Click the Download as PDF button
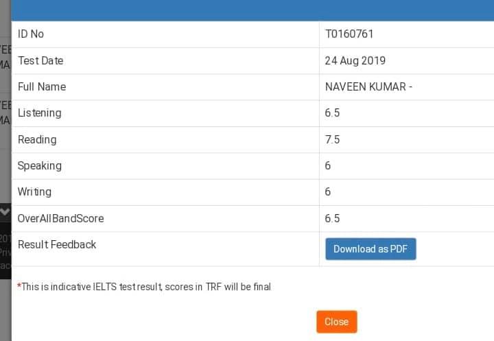494x341 pixels. pyautogui.click(x=370, y=249)
